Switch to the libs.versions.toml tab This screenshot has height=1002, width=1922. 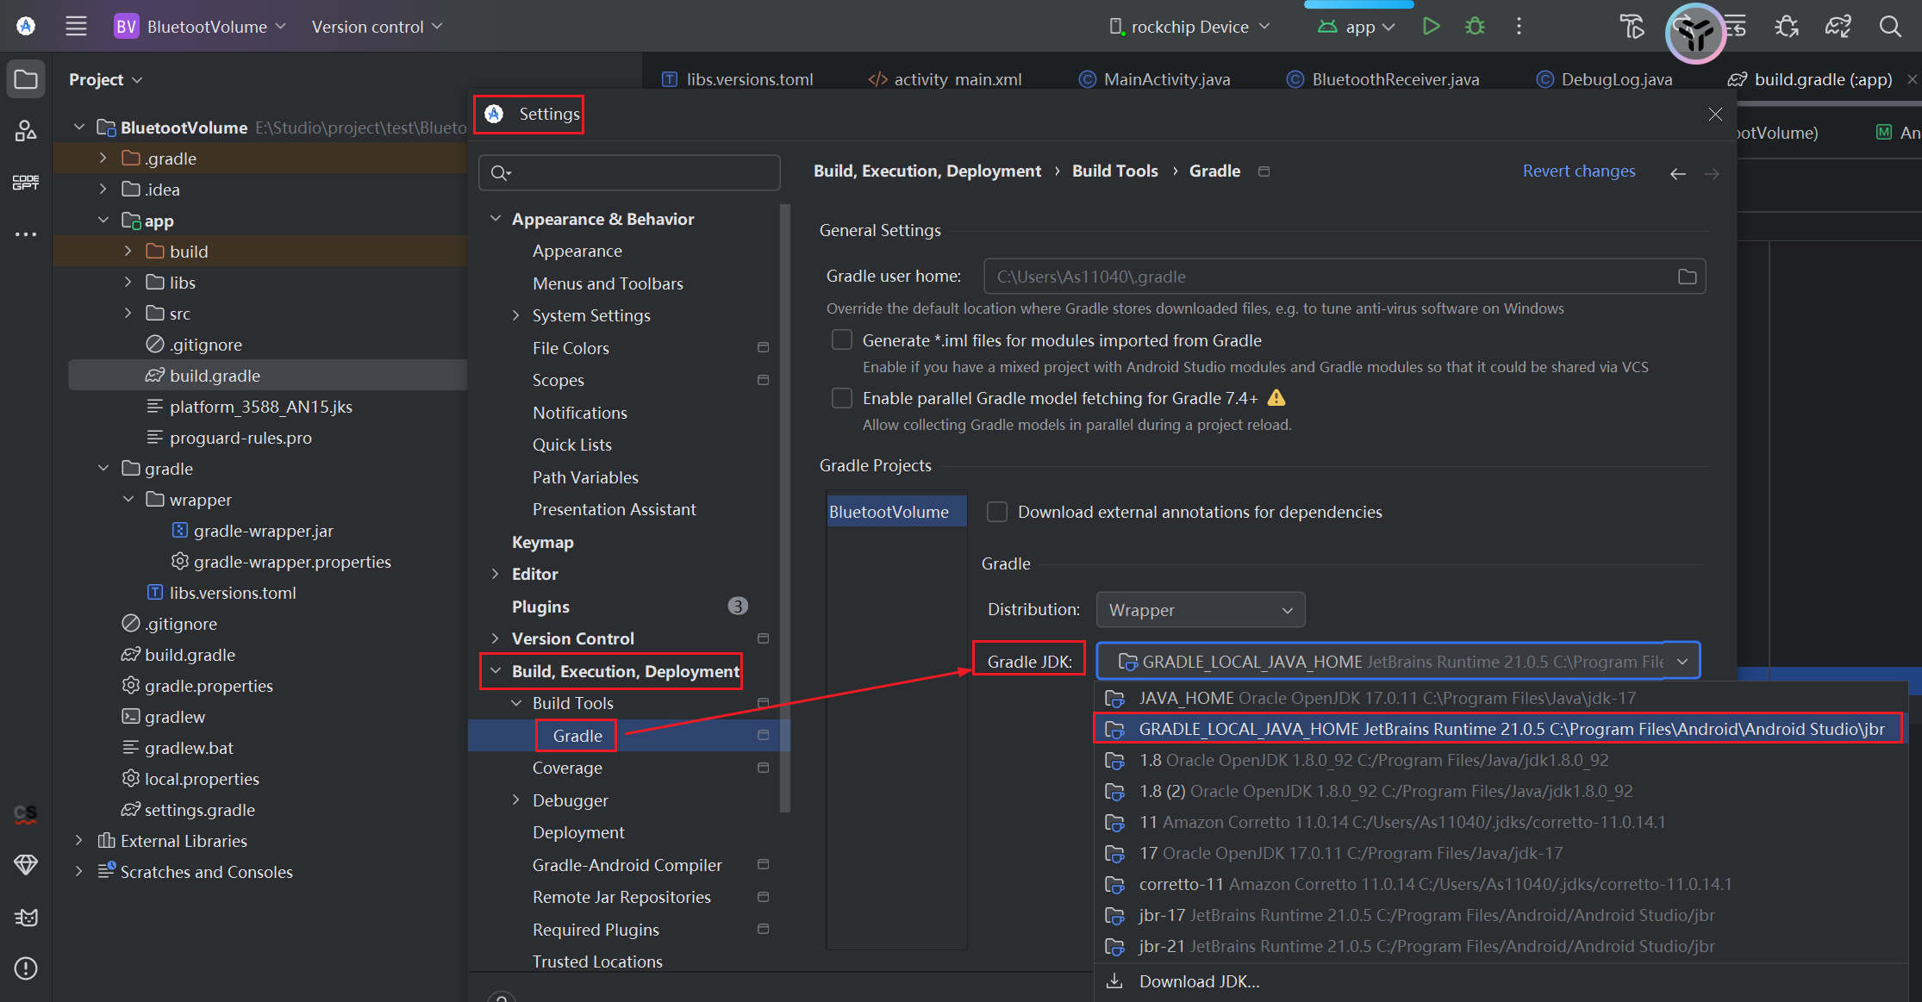(738, 79)
